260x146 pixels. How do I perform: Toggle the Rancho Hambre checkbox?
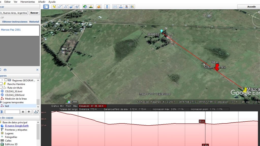coord(1,84)
